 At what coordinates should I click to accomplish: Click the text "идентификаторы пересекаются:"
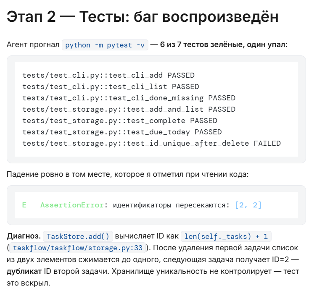coord(171,205)
